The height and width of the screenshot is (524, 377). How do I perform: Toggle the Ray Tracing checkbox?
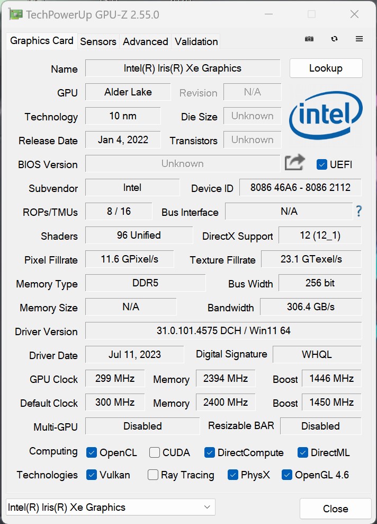point(153,475)
